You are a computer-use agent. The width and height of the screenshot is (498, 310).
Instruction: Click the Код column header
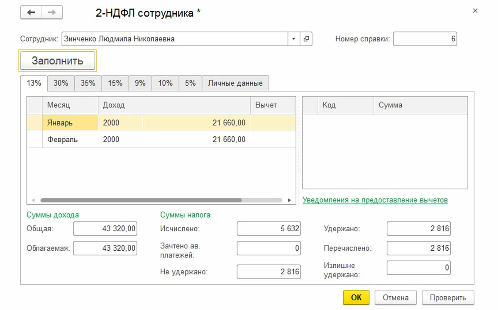(x=346, y=105)
